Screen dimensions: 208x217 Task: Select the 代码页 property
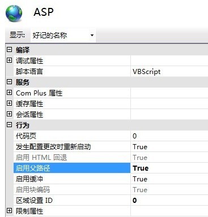[72, 136]
